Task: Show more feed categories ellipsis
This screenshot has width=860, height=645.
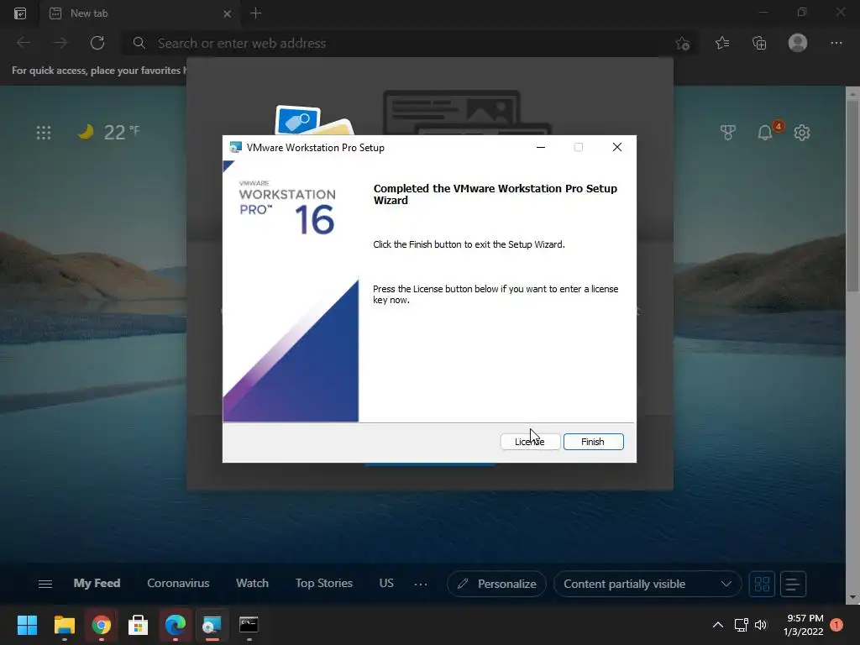Action: point(421,585)
